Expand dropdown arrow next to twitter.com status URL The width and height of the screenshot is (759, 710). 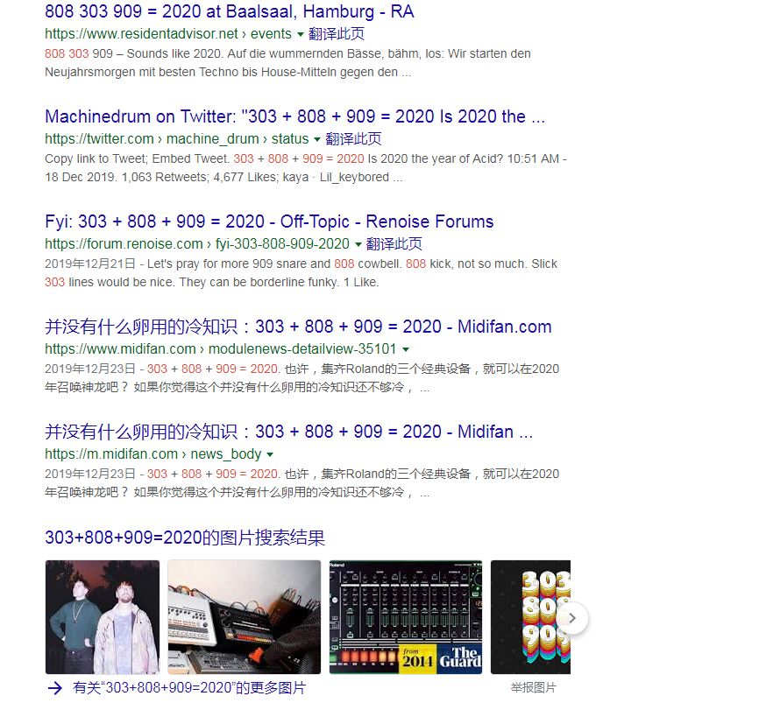pos(317,139)
